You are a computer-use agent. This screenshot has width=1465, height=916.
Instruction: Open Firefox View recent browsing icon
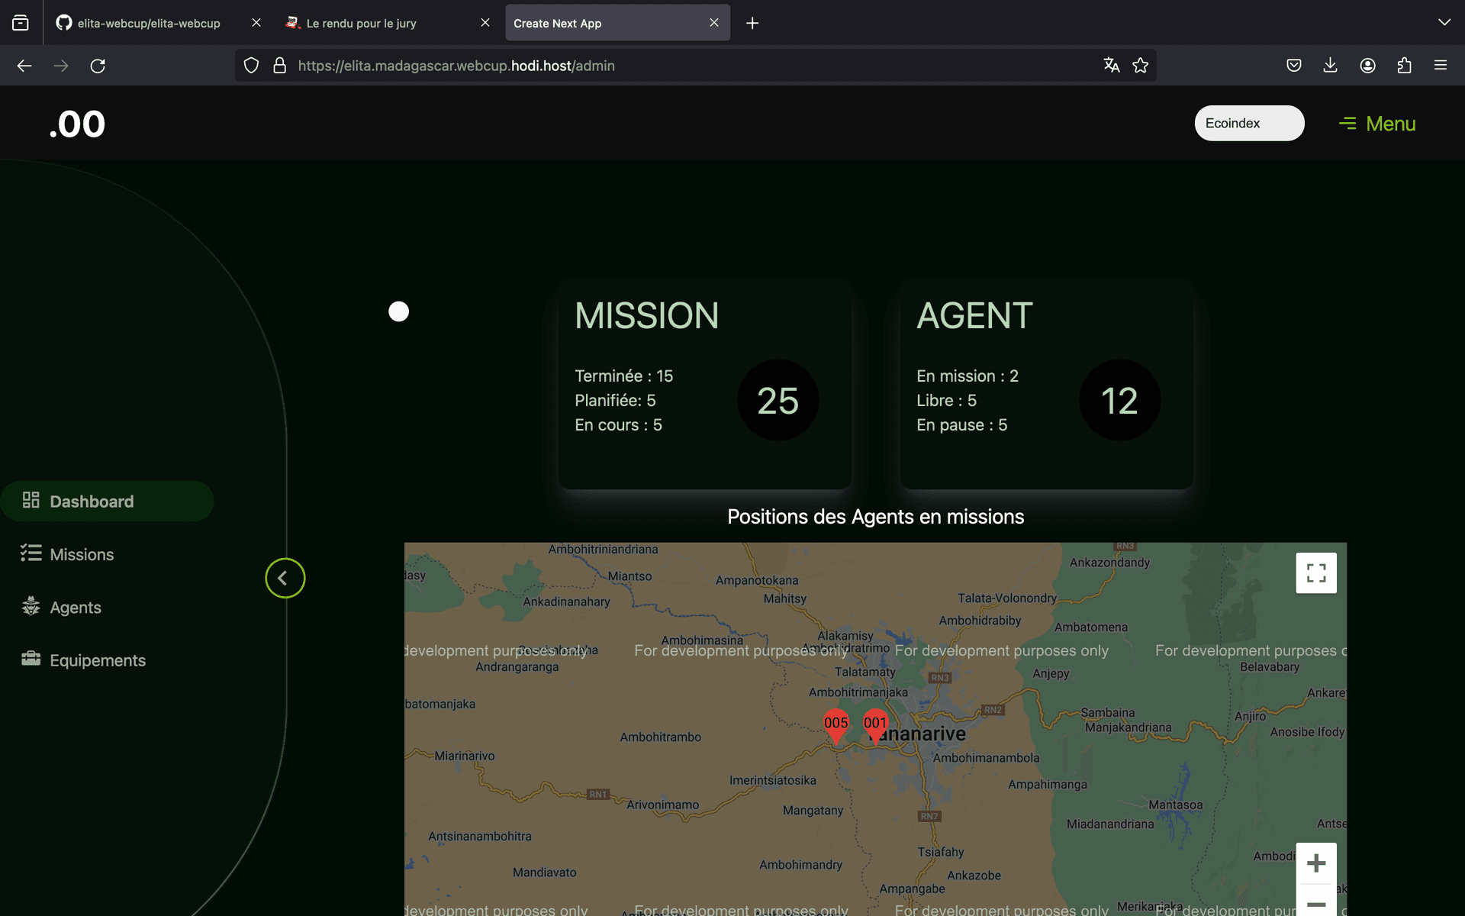coord(21,23)
